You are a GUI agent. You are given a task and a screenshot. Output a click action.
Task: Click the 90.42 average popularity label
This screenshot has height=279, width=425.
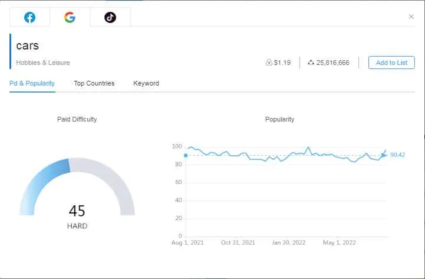[x=397, y=155]
